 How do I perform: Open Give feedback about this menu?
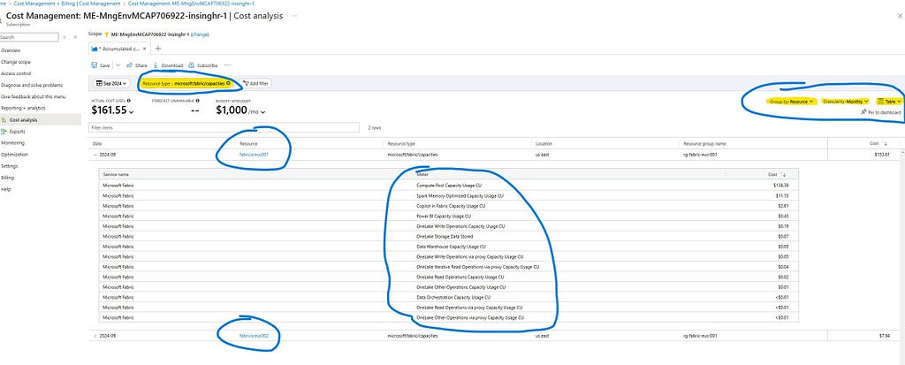(34, 96)
